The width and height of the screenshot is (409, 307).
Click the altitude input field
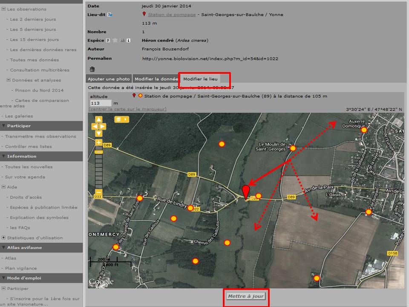coord(101,103)
